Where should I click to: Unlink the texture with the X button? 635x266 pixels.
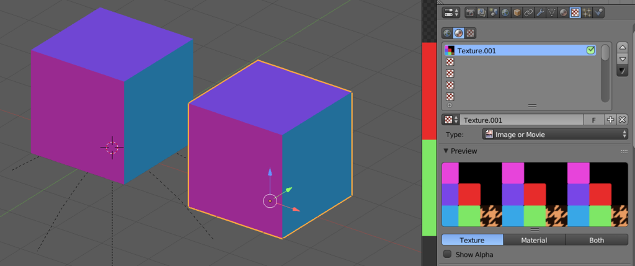tap(623, 120)
